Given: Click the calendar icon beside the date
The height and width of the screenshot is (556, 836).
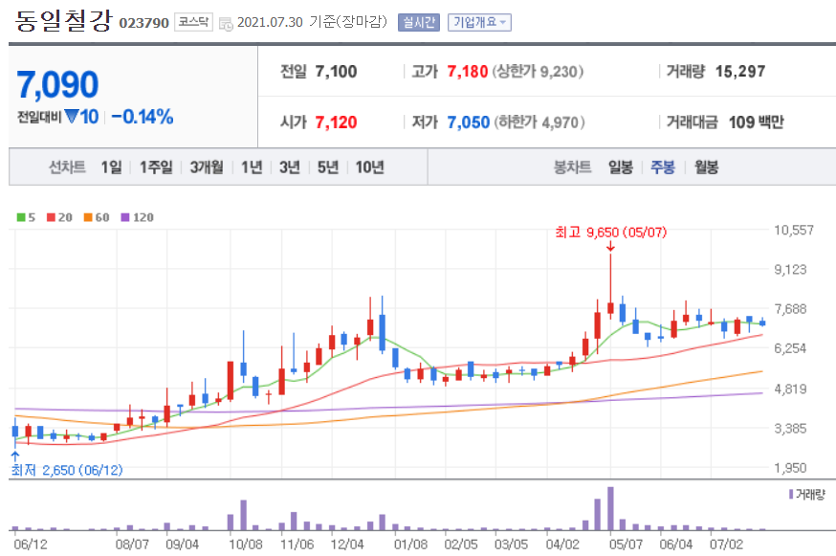Looking at the screenshot, I should pyautogui.click(x=226, y=24).
